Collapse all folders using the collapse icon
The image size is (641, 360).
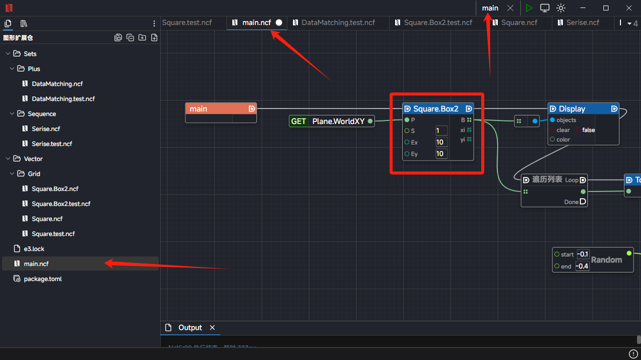tap(130, 37)
